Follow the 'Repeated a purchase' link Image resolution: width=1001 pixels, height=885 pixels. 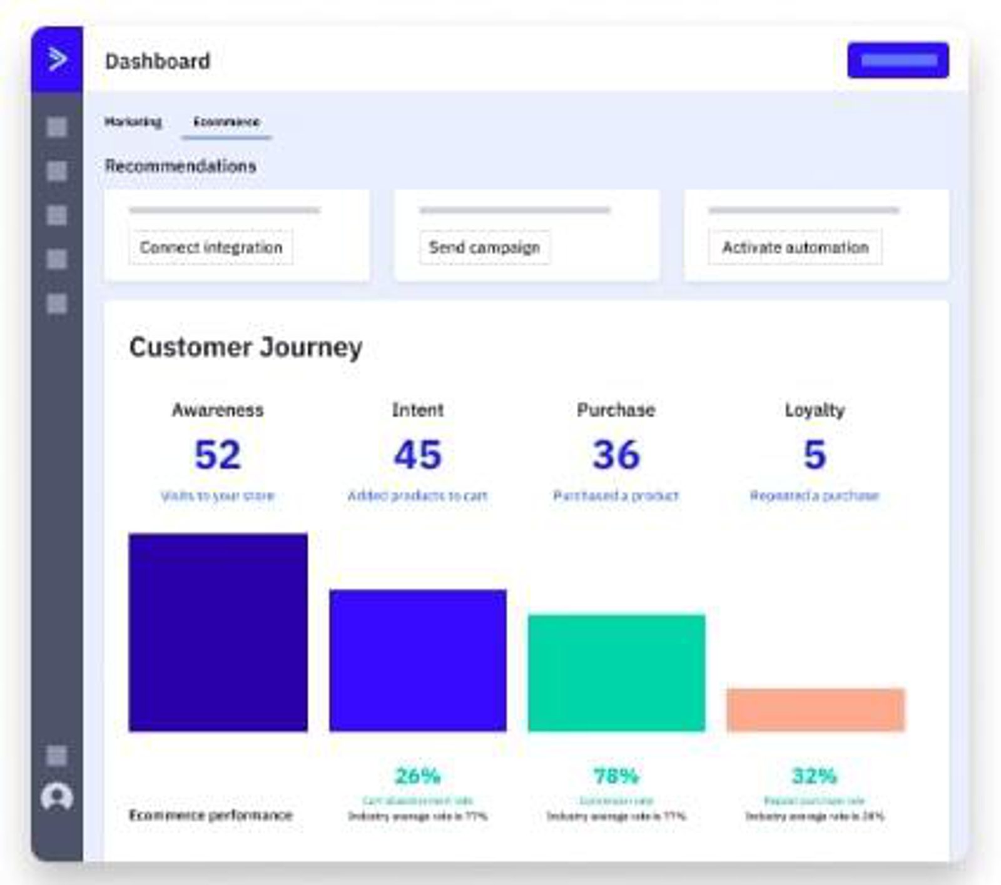click(815, 496)
